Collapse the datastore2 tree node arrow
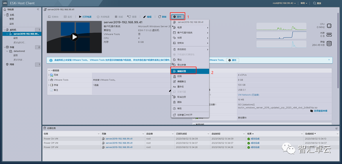This screenshot has height=164, width=342. point(8,51)
